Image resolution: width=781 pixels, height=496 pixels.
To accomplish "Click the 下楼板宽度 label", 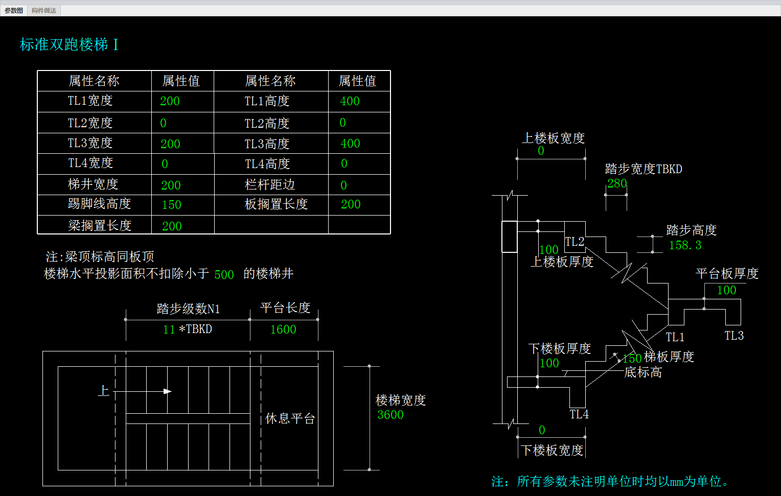I will 552,450.
